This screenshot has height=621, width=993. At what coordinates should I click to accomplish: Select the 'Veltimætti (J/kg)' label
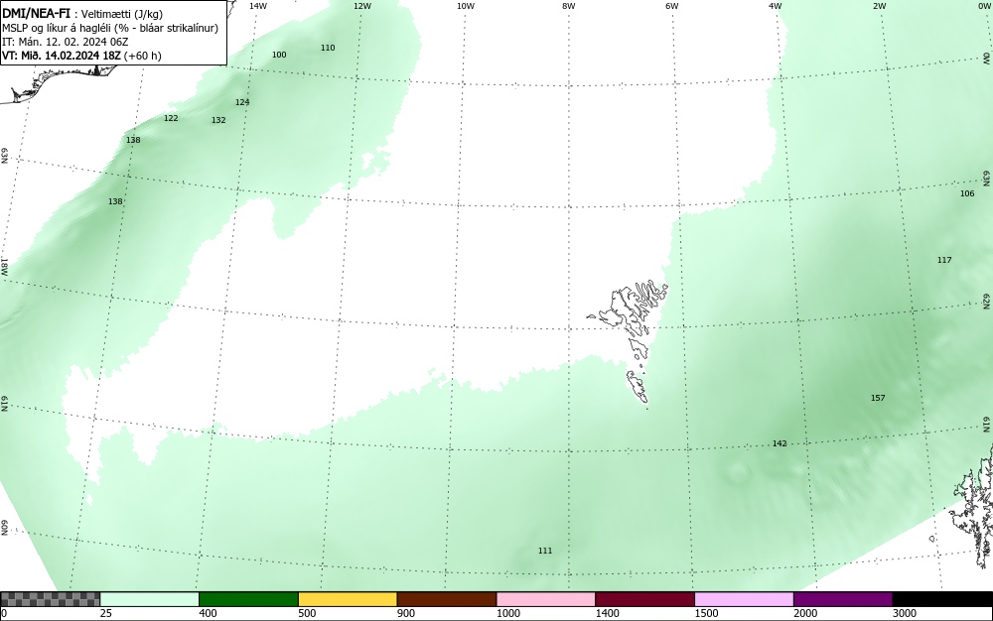coord(121,14)
